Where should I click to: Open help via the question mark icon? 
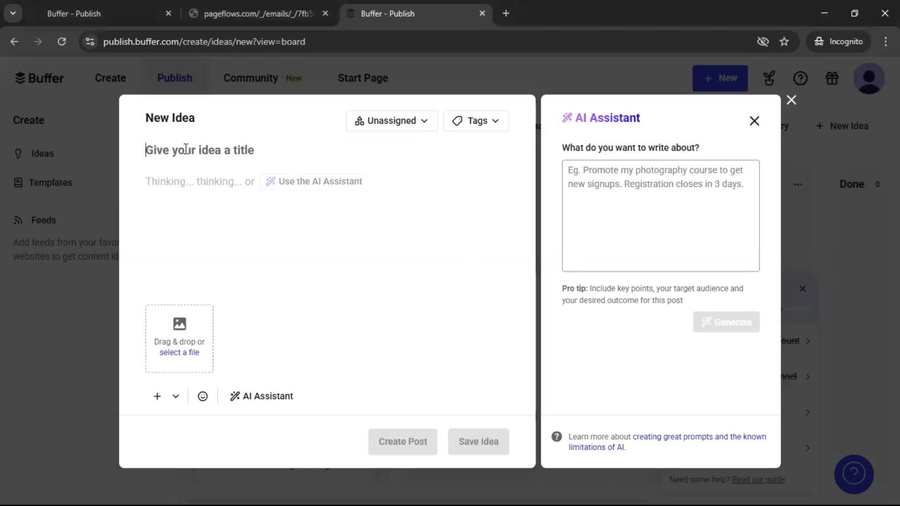coord(801,78)
